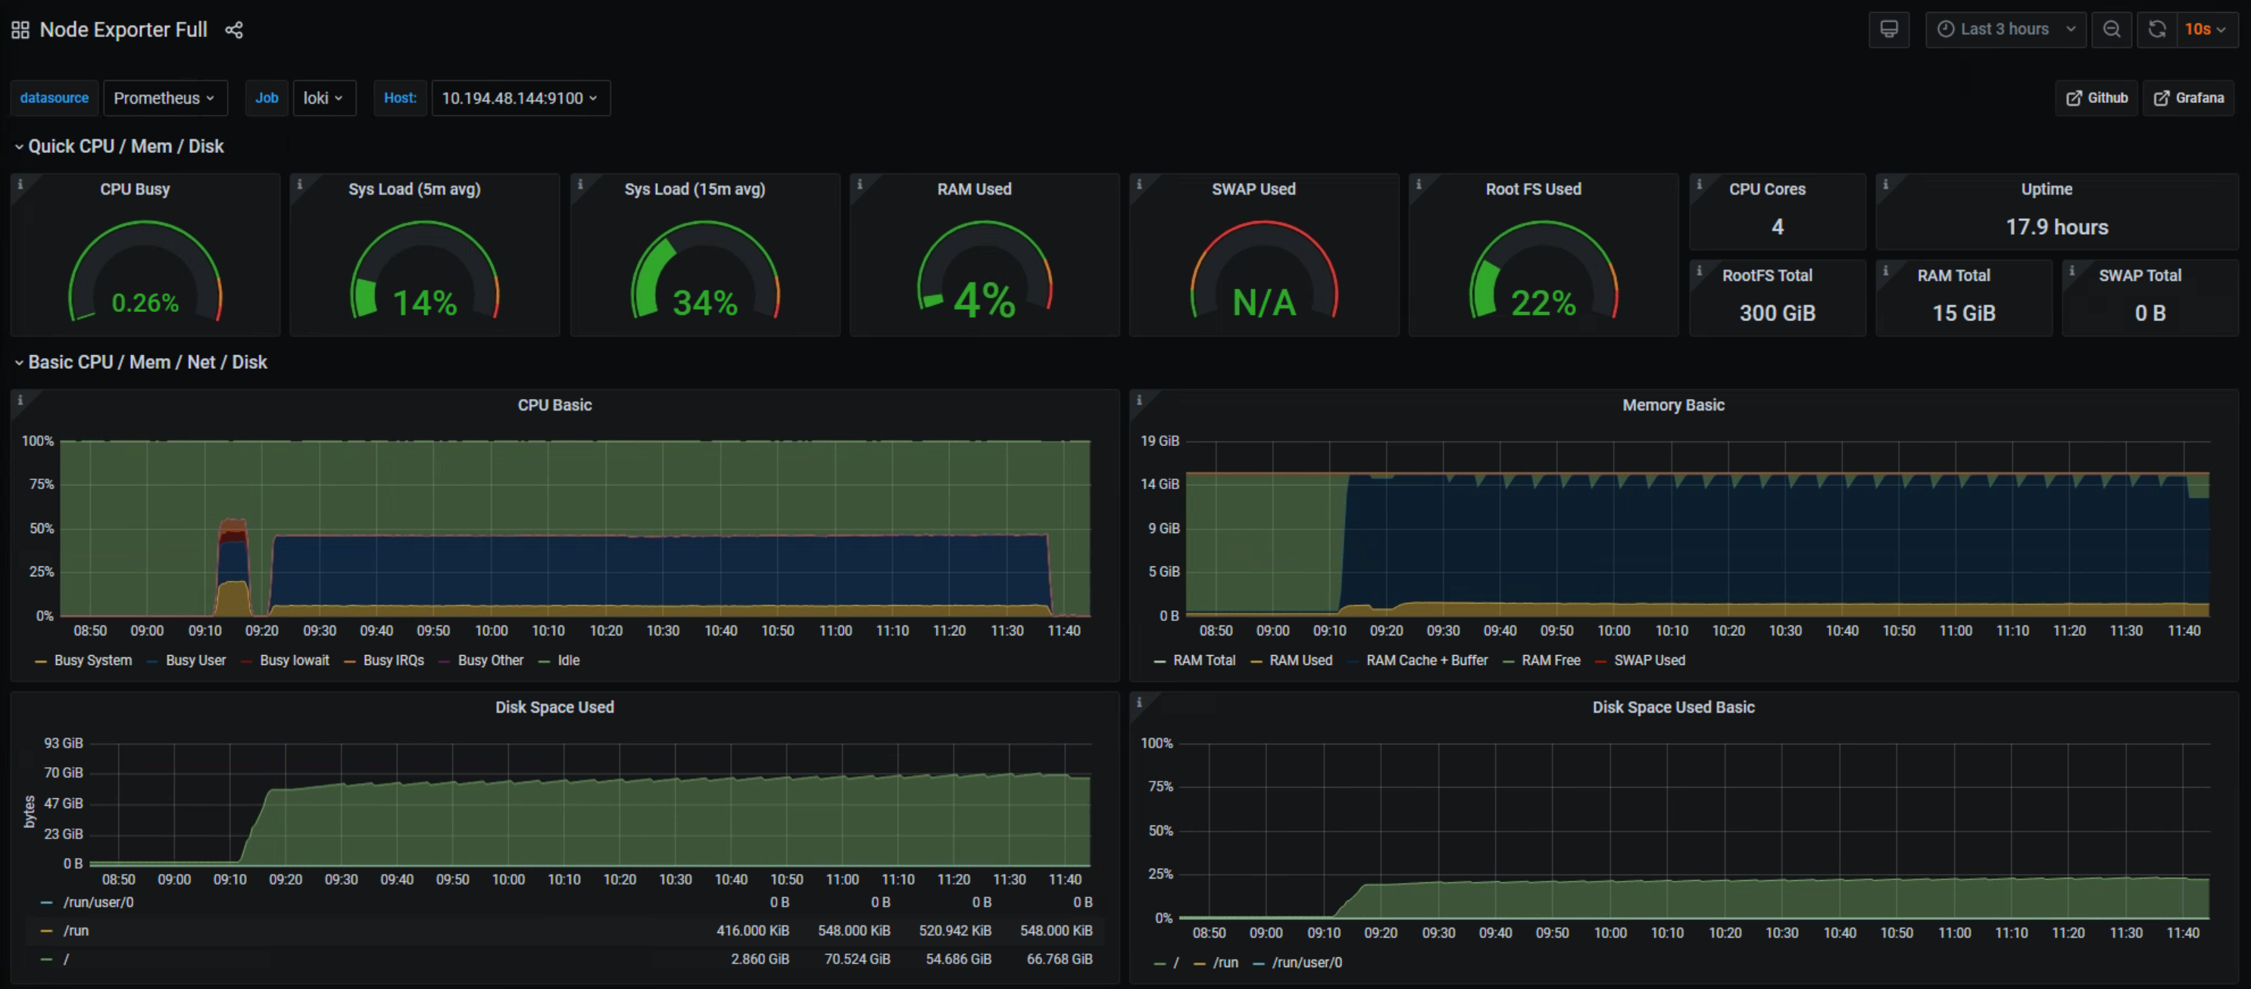Viewport: 2251px width, 989px height.
Task: Click the Node Exporter Full dashboard title
Action: tap(123, 30)
